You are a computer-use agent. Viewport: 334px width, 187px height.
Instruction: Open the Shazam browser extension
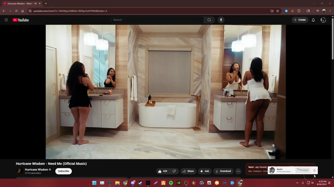pos(286,11)
